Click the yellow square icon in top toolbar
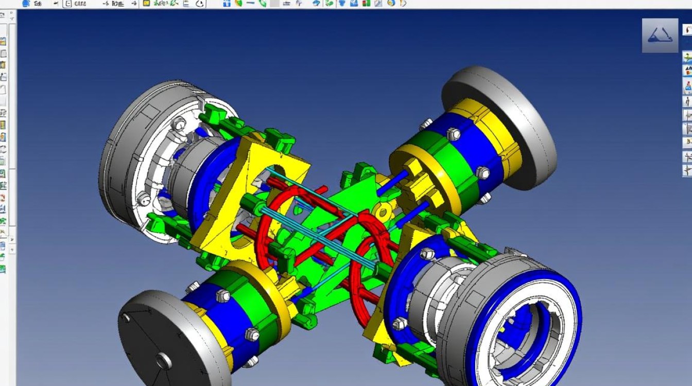The height and width of the screenshot is (386, 692). coord(146,4)
